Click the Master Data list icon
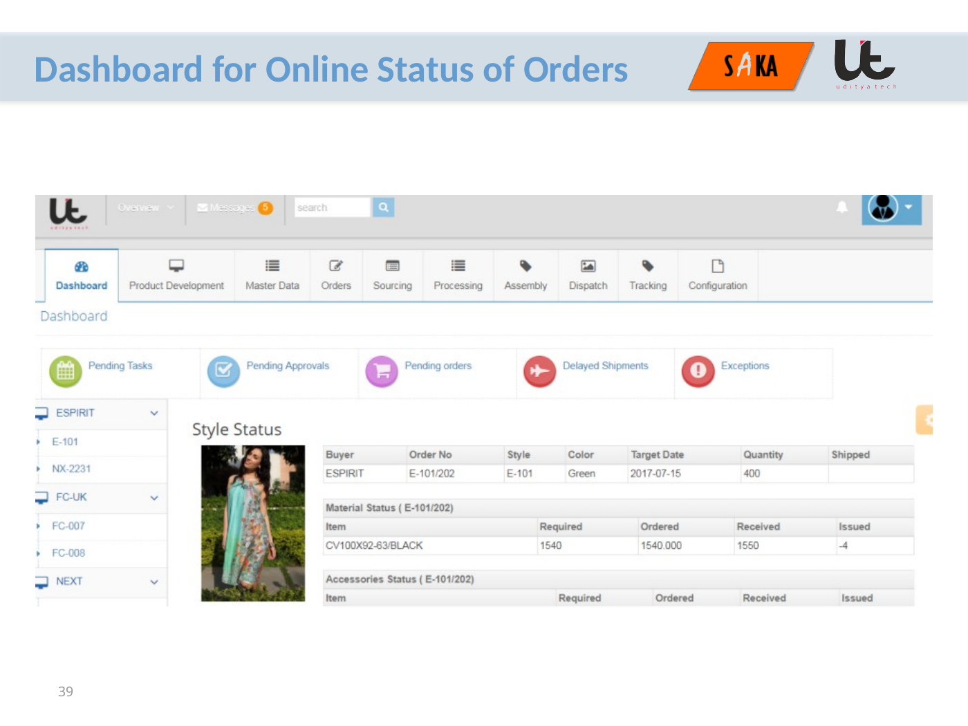Image resolution: width=968 pixels, height=726 pixels. 272,266
